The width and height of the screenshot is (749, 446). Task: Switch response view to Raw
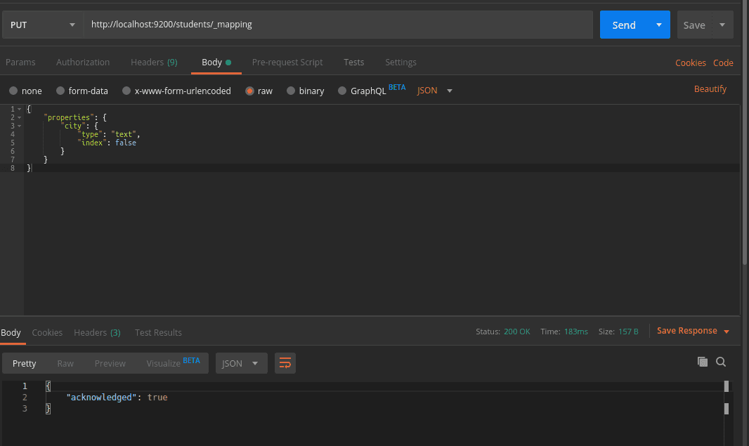[x=65, y=363]
